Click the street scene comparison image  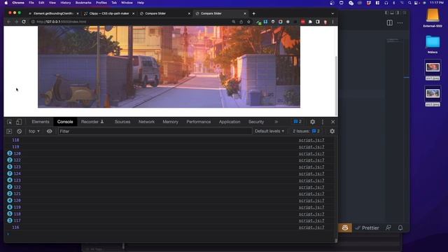click(169, 66)
